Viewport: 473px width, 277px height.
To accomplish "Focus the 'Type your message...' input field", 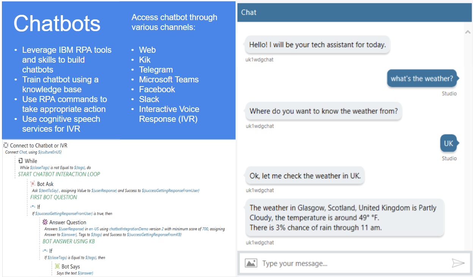I will [353, 263].
